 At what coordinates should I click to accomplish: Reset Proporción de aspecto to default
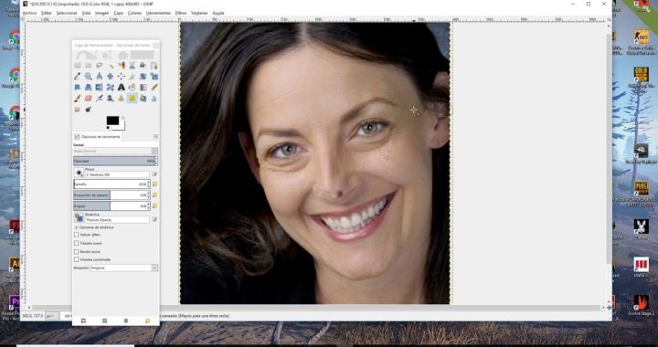point(154,195)
